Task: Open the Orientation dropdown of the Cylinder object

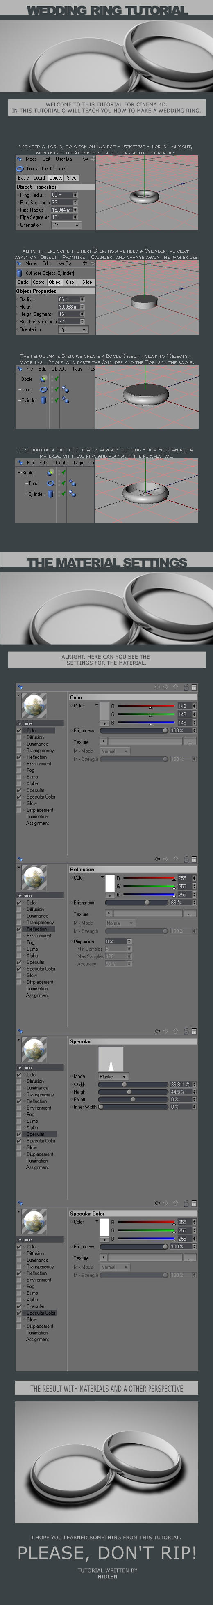Action: (73, 329)
